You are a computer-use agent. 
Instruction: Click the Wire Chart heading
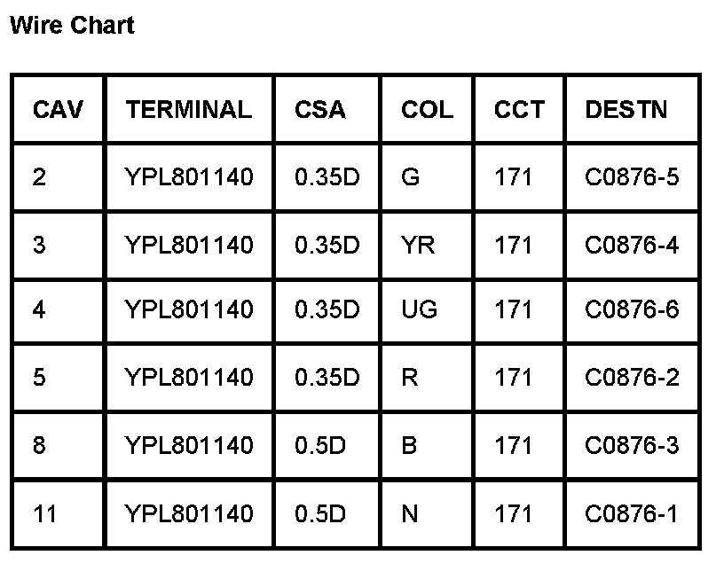click(72, 26)
